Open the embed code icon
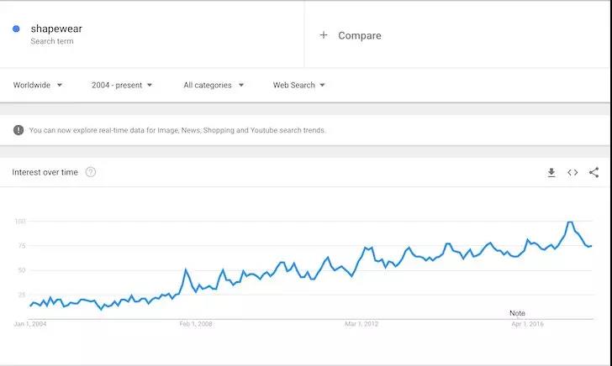612x366 pixels. coord(572,172)
